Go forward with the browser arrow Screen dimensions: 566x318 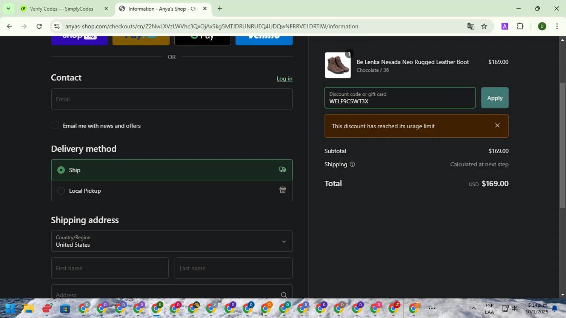point(24,26)
